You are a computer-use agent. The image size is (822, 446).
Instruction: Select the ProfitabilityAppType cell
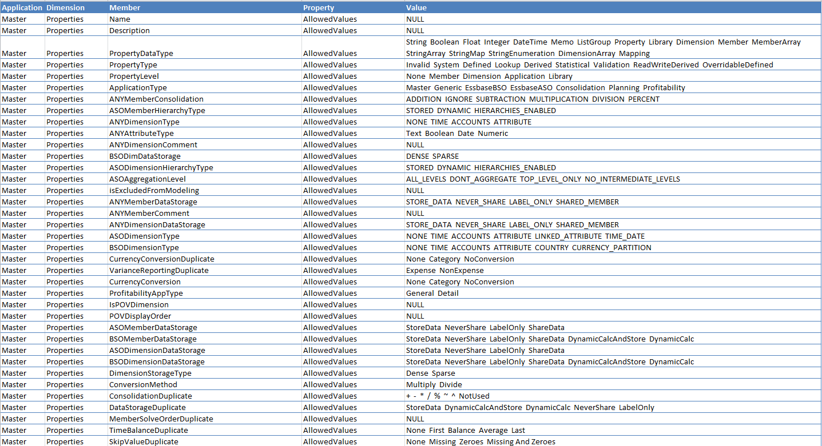coord(204,294)
